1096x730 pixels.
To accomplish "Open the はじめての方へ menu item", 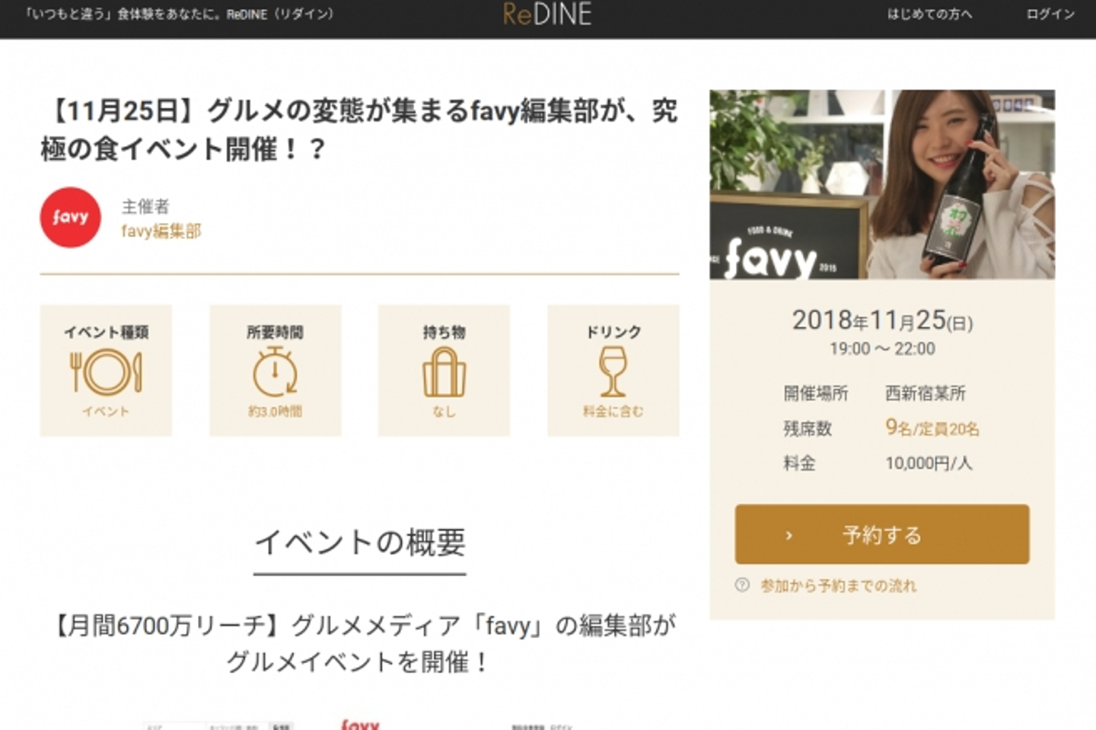I will tap(929, 14).
